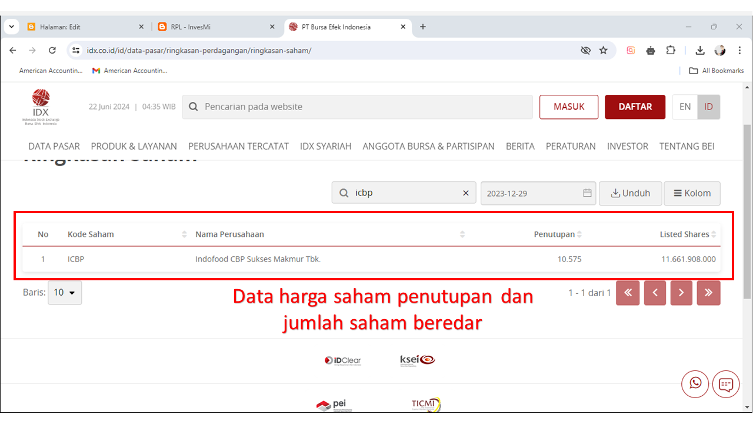Open the BERITA menu
753x424 pixels.
(x=520, y=146)
